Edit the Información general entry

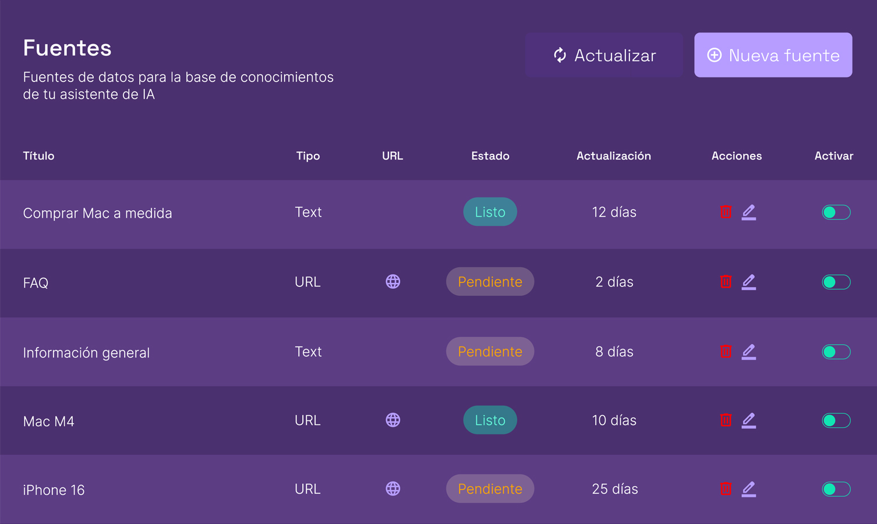coord(749,352)
